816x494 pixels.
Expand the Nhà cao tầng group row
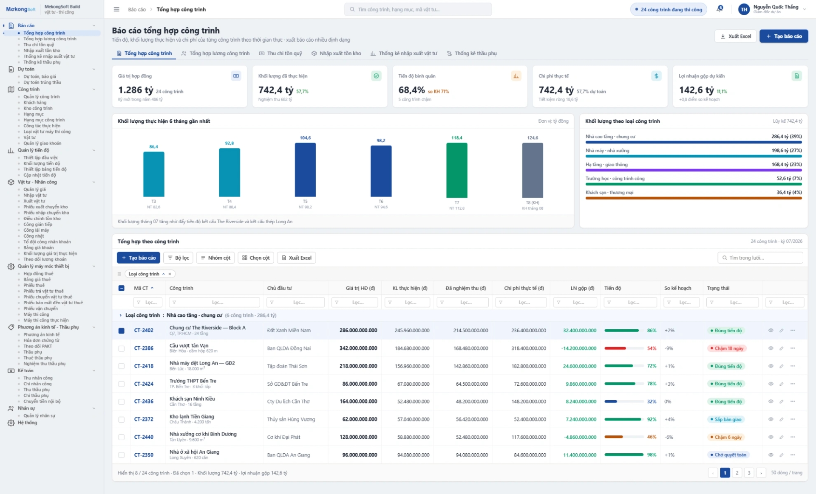click(x=121, y=315)
